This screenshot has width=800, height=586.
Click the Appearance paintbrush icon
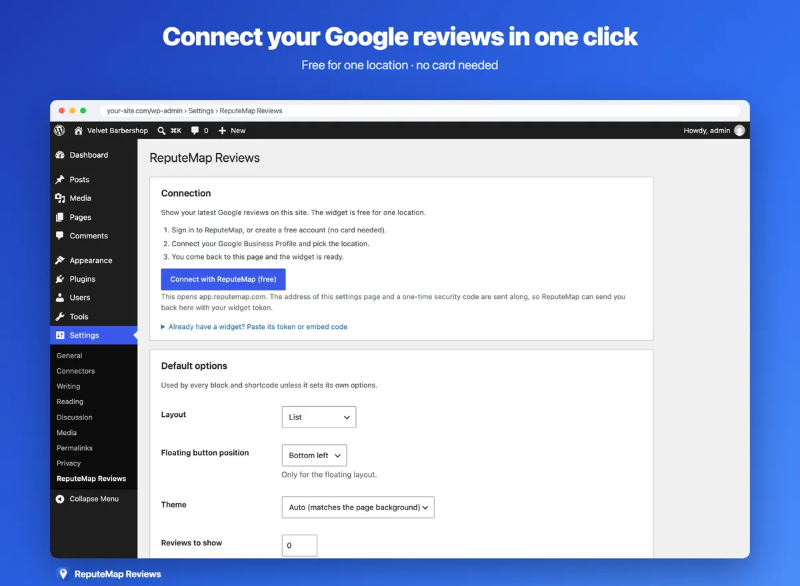coord(60,260)
